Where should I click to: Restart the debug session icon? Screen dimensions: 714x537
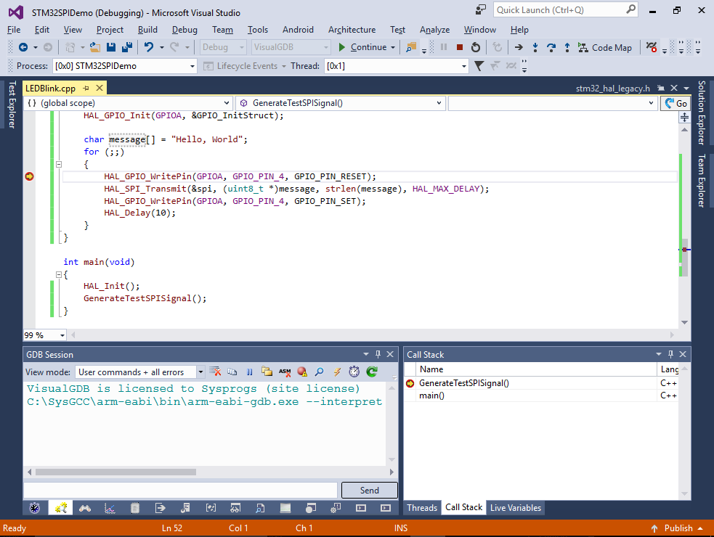click(x=475, y=47)
